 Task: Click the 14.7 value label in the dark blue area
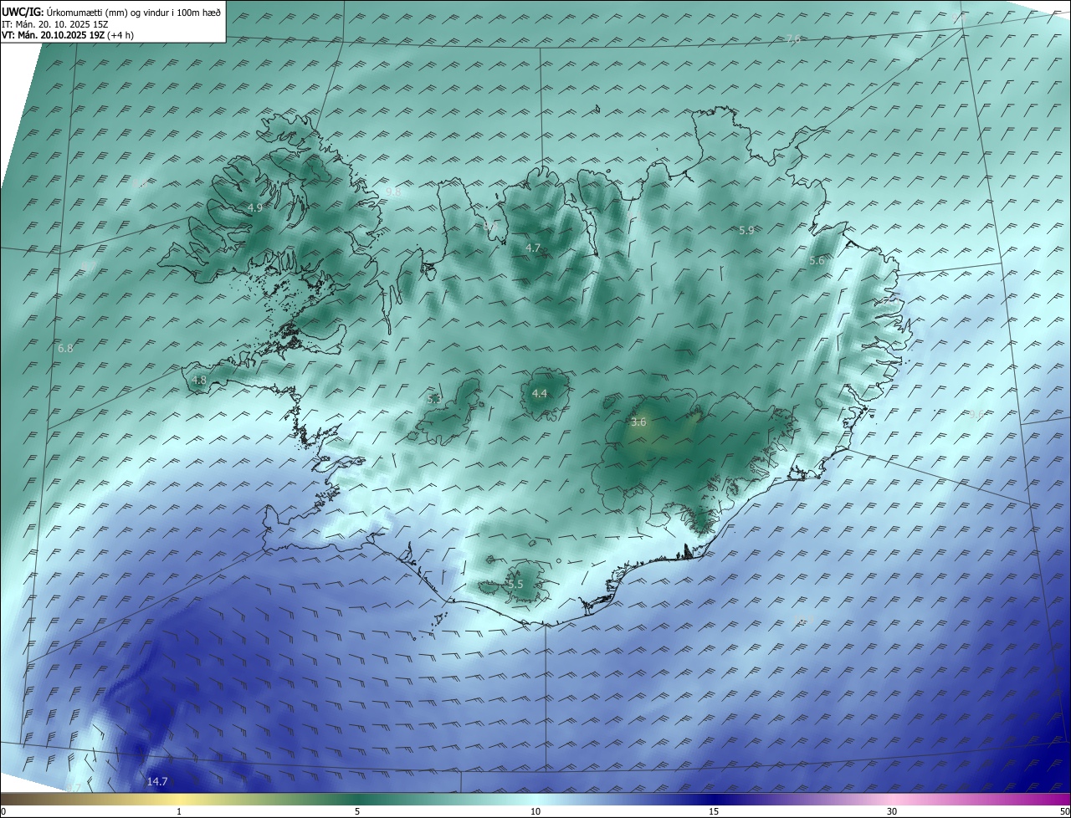coord(157,781)
